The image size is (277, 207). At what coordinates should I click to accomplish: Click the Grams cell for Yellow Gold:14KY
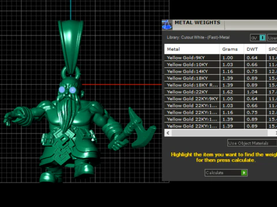232,71
